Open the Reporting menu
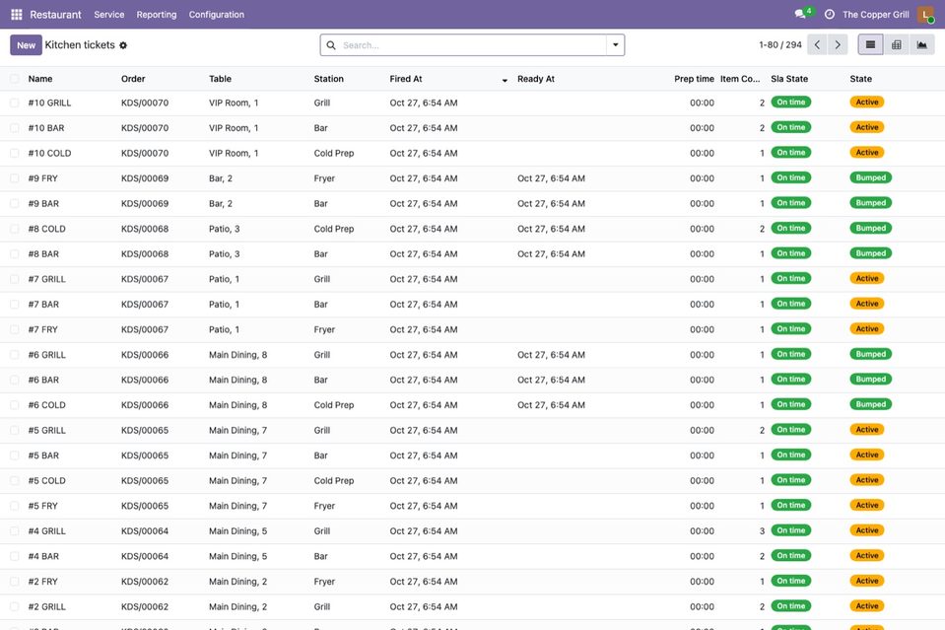This screenshot has height=630, width=945. (156, 15)
